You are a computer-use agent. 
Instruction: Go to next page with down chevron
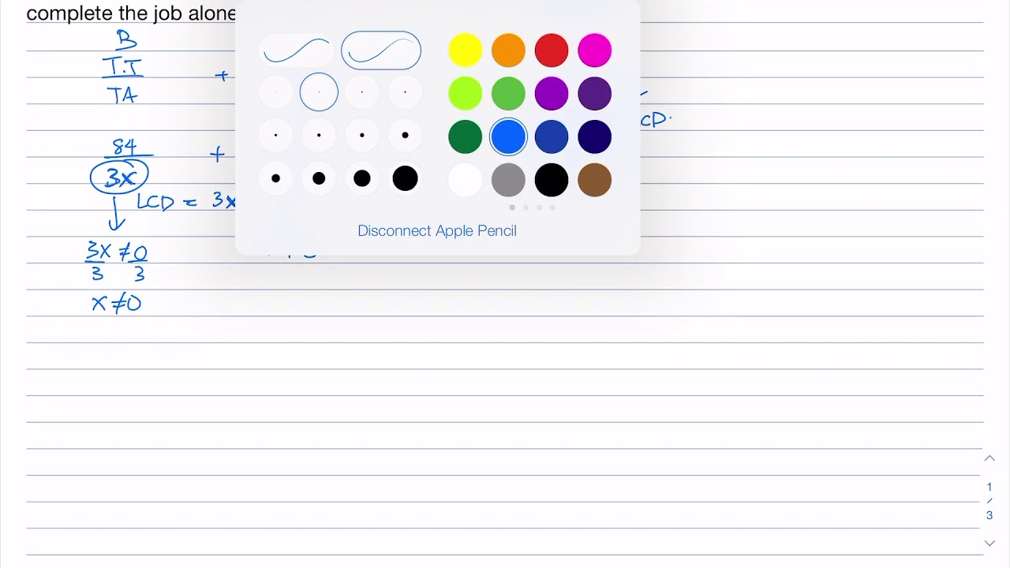click(x=989, y=543)
